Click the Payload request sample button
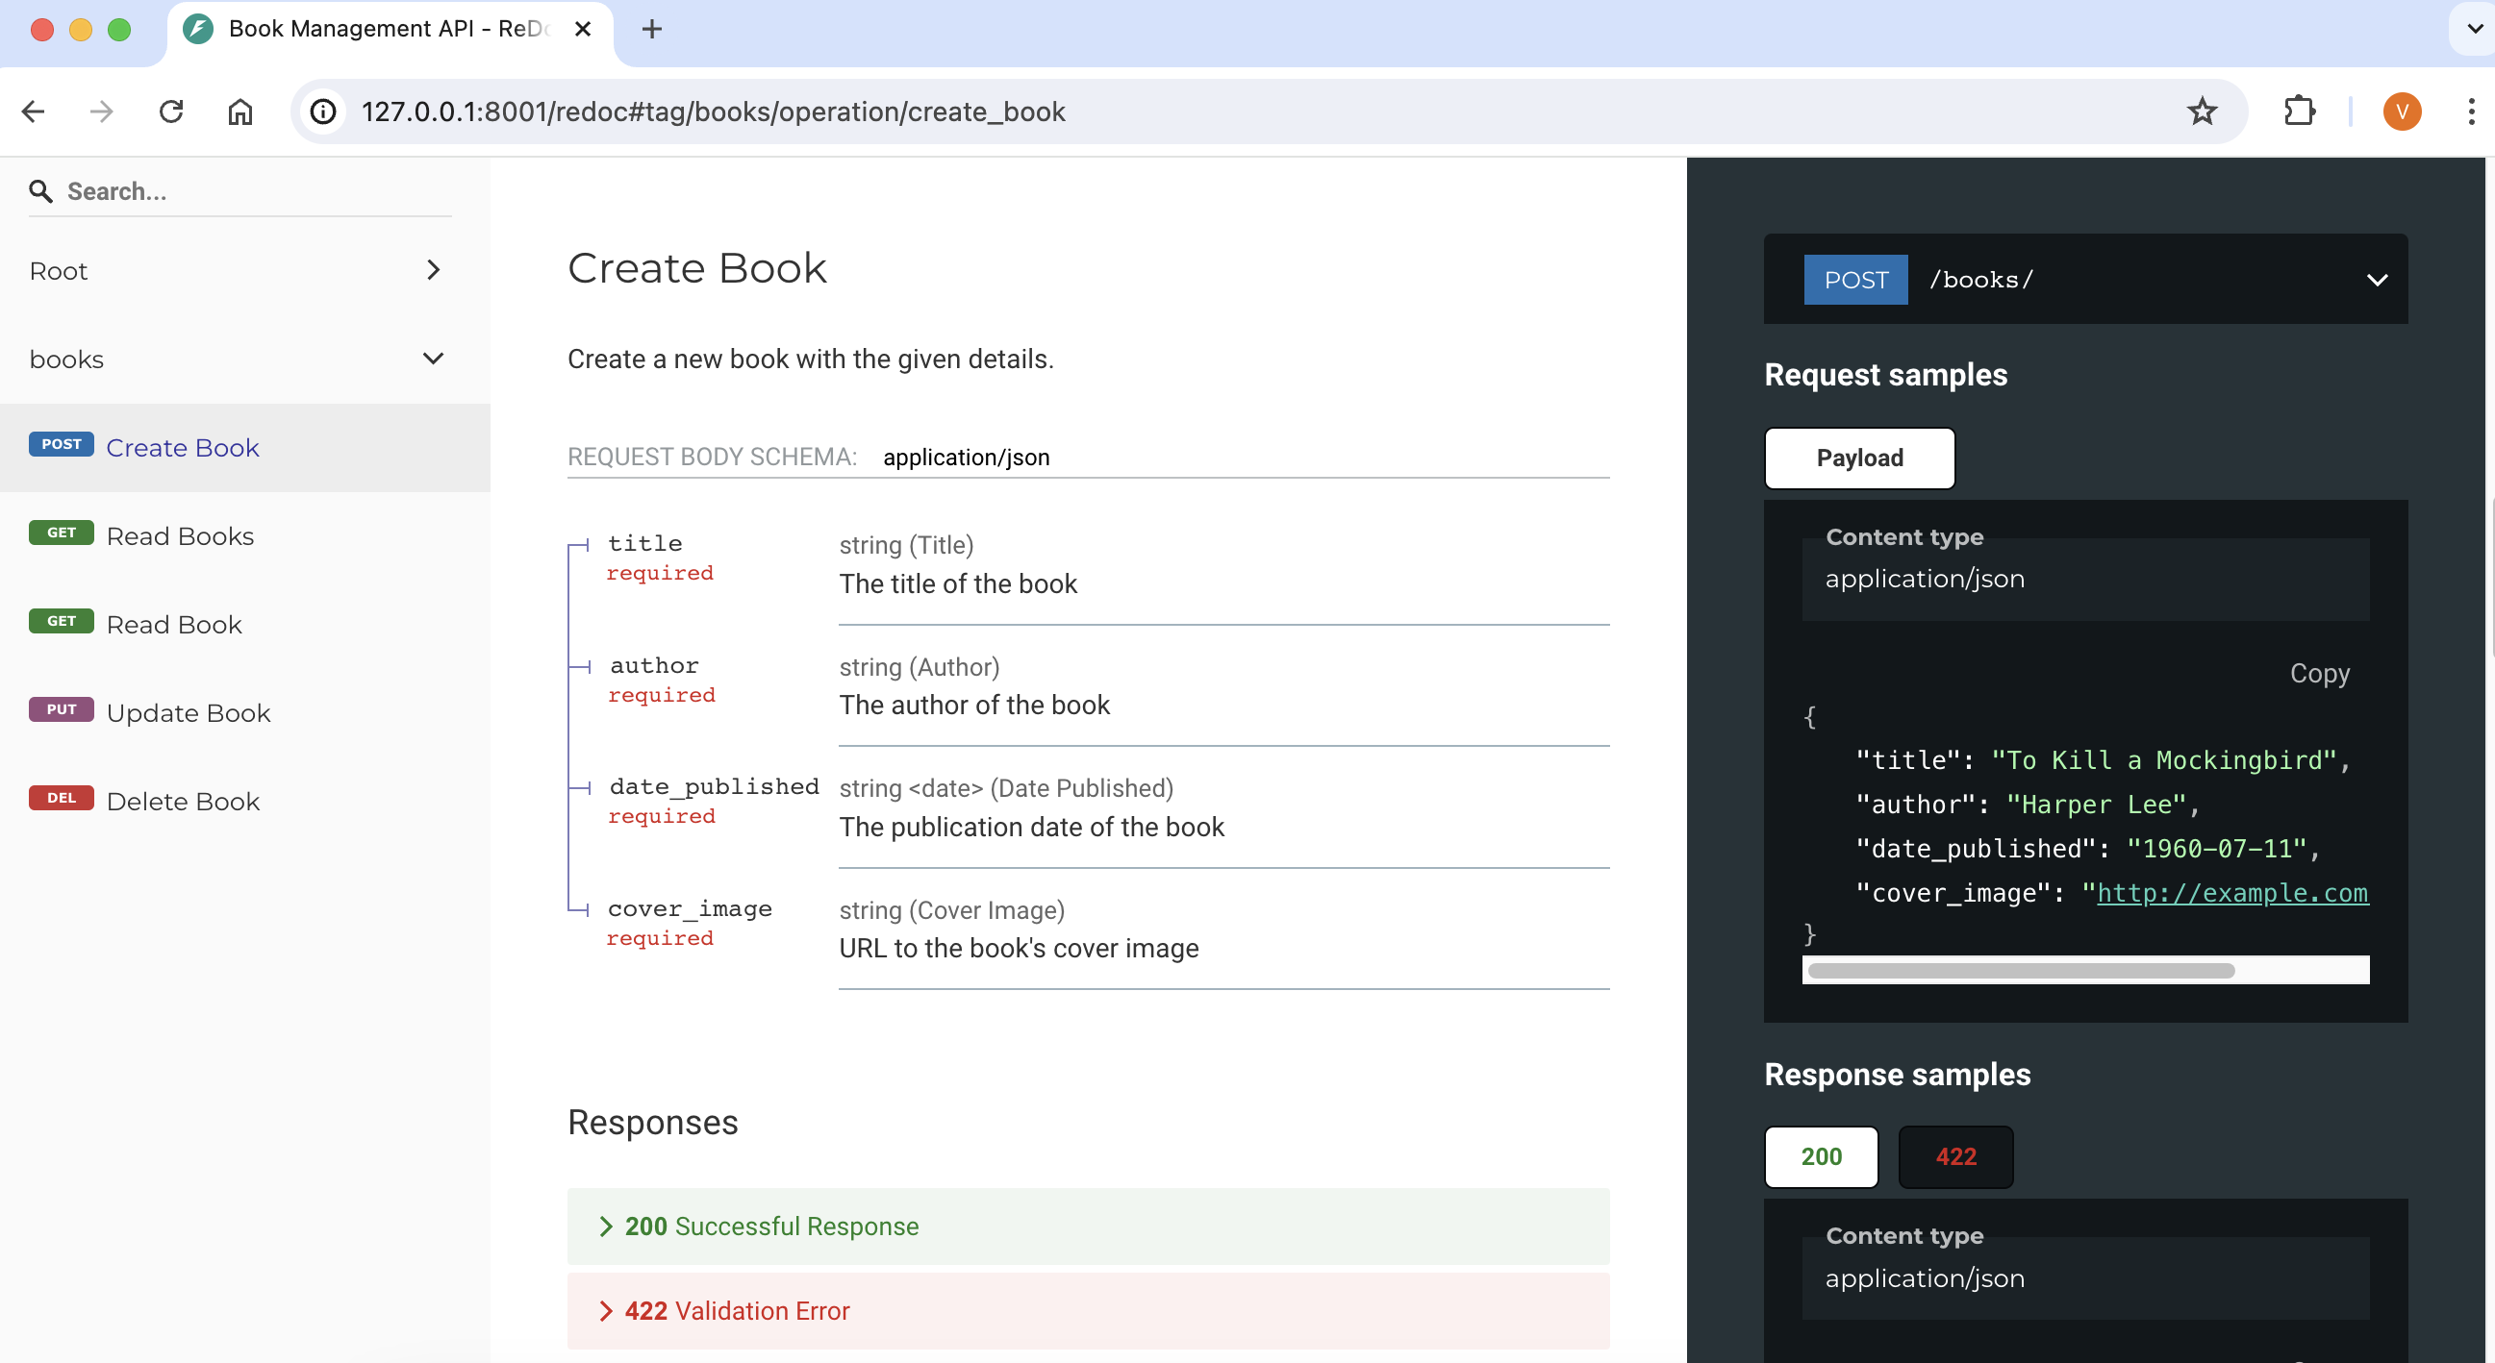2495x1363 pixels. [x=1860, y=457]
